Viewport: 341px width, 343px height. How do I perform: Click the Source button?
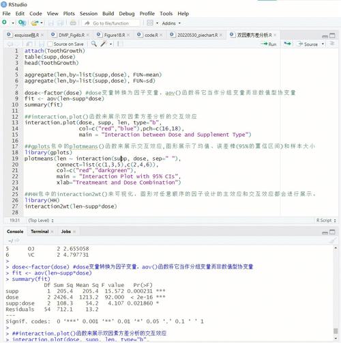308,44
